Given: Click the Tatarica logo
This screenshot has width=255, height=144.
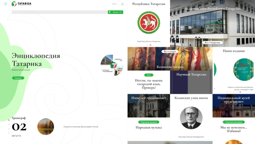Looking at the screenshot, I should tap(21, 4).
